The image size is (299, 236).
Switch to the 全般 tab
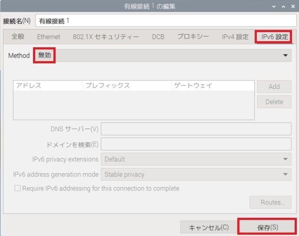(x=18, y=36)
